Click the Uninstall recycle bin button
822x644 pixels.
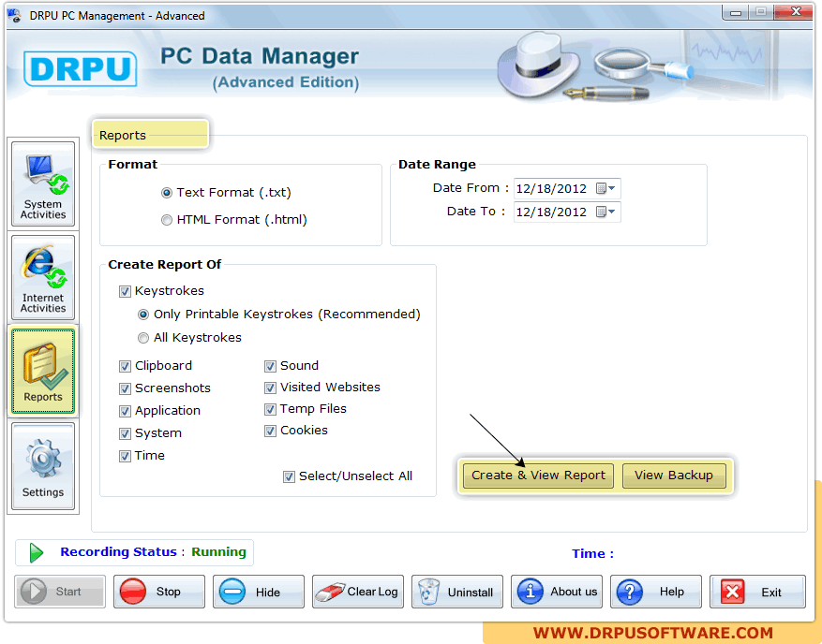pos(457,592)
